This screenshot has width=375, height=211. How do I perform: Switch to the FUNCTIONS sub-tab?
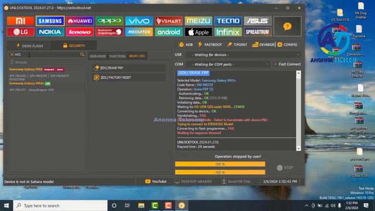click(117, 56)
